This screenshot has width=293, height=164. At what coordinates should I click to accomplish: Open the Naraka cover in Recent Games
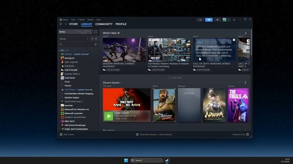[214, 105]
